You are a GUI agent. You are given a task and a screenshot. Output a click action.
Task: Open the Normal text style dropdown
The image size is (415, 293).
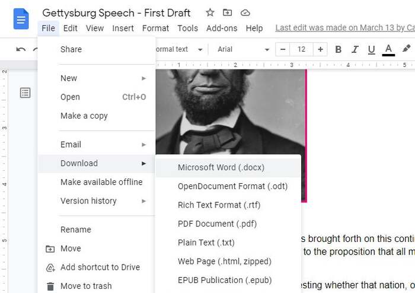point(180,49)
